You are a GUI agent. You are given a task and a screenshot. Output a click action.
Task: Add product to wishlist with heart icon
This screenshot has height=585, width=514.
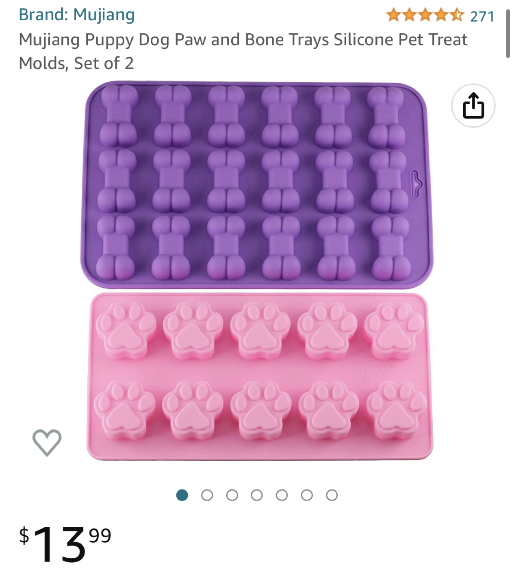[47, 442]
